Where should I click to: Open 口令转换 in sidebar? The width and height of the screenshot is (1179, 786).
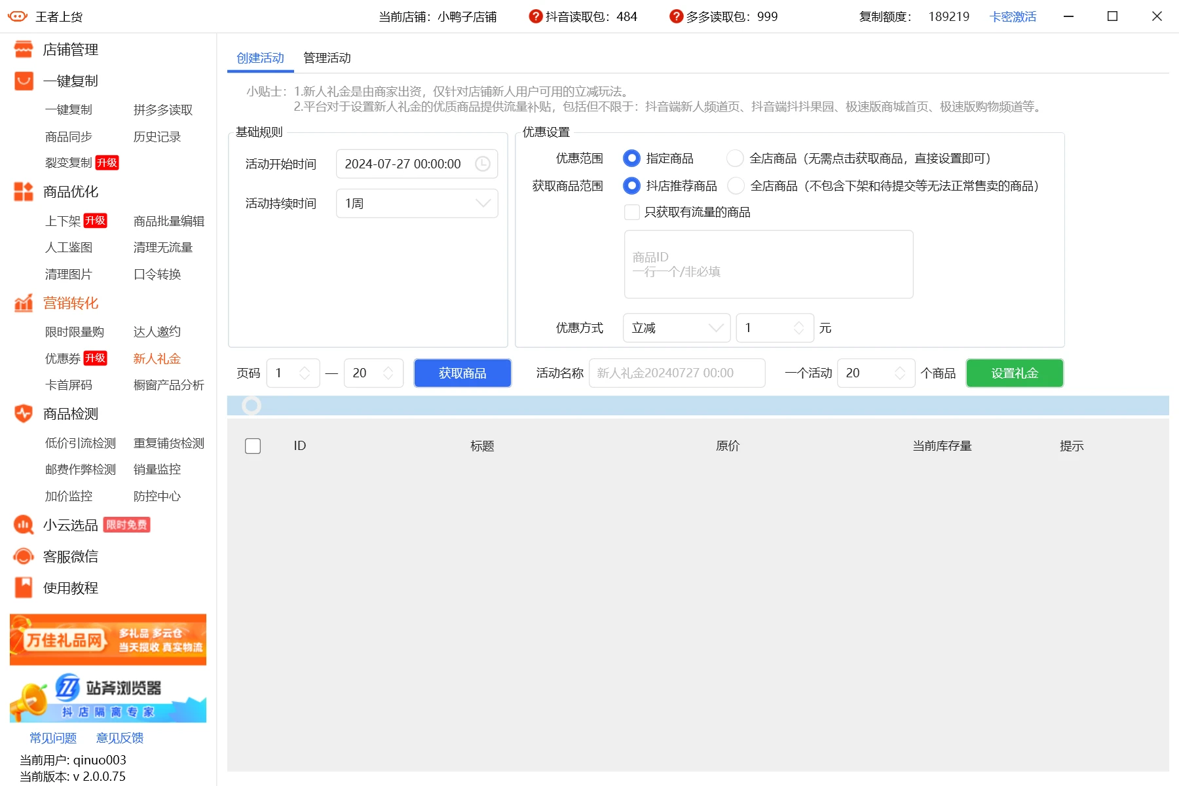coord(157,274)
